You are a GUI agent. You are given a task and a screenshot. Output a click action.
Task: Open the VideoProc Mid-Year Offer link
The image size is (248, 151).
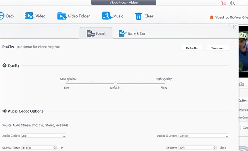click(x=232, y=17)
